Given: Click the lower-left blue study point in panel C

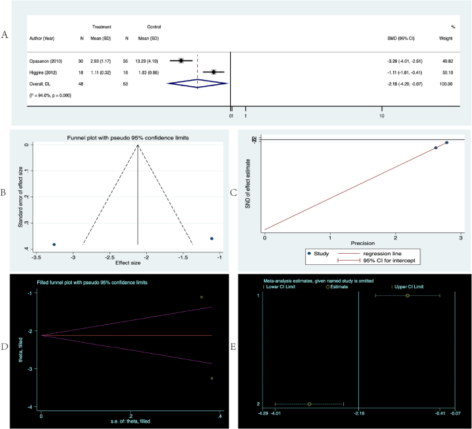Looking at the screenshot, I should tap(435, 148).
